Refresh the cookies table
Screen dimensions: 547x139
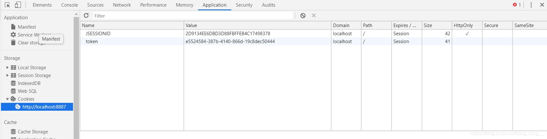pyautogui.click(x=86, y=15)
